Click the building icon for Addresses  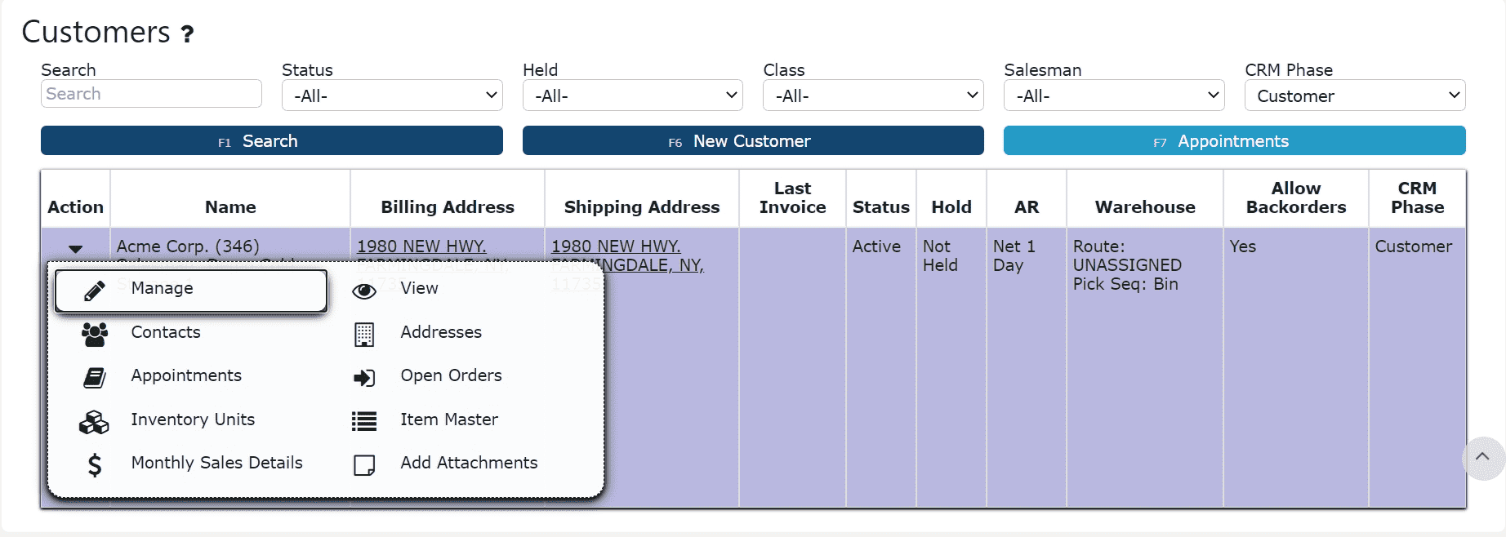click(x=364, y=335)
